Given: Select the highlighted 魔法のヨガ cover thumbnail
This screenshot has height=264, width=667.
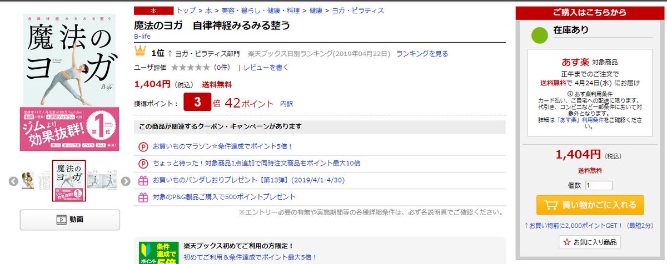Looking at the screenshot, I should pos(69,181).
